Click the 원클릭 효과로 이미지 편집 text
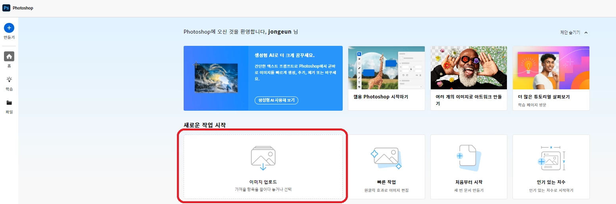 (x=386, y=190)
